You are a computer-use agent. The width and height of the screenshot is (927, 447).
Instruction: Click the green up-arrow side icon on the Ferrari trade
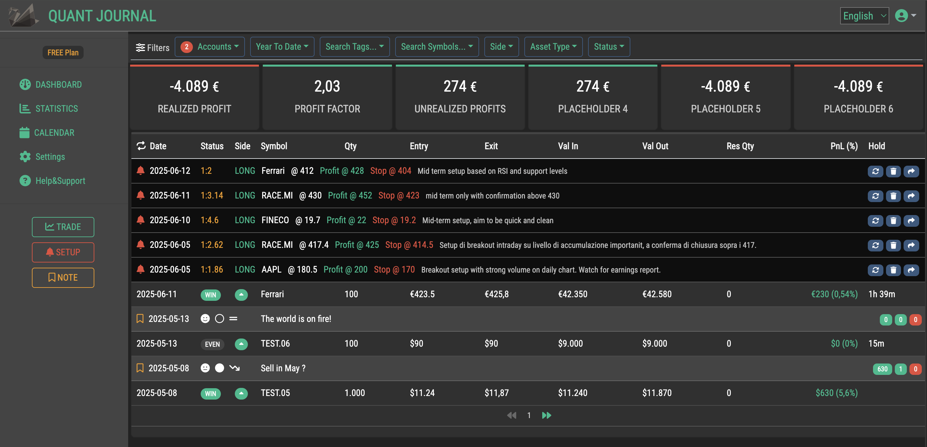[241, 295]
